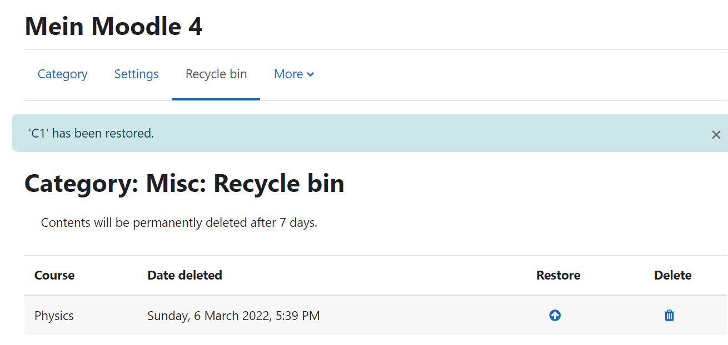The width and height of the screenshot is (728, 345).
Task: Click the 'Contents will be permanently deleted' notice
Action: (x=179, y=223)
